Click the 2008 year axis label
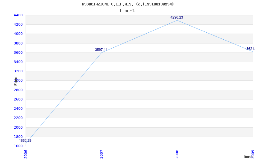 click(177, 154)
